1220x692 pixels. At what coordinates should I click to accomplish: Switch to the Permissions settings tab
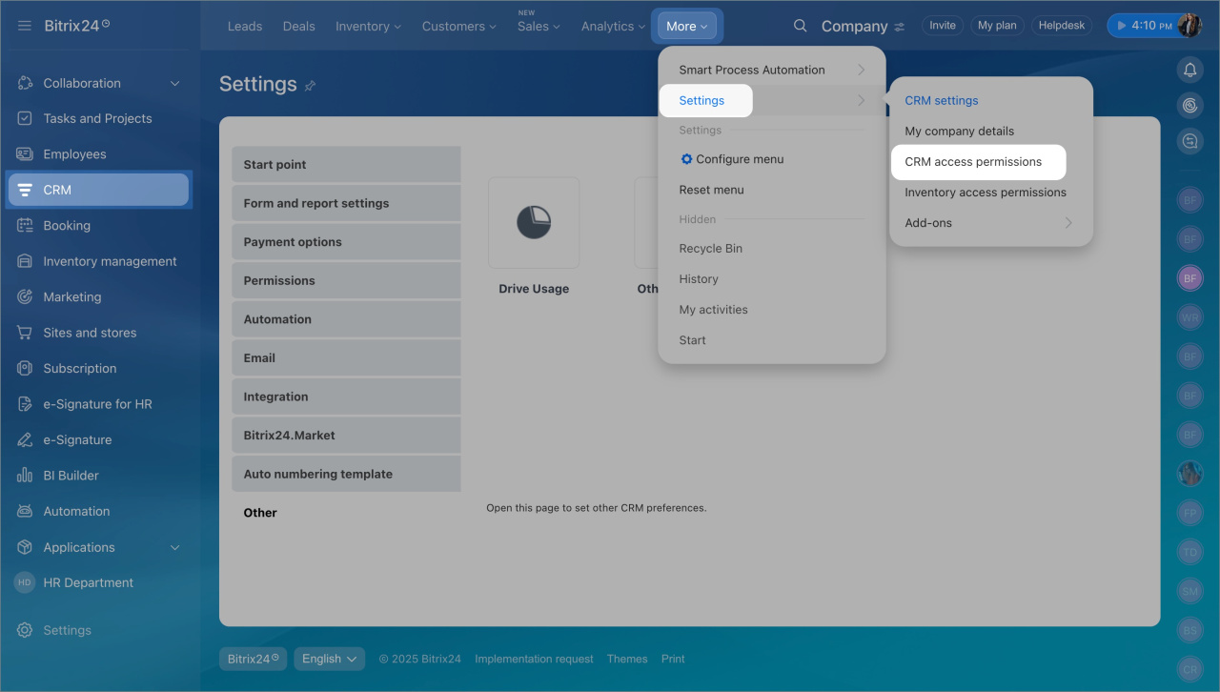click(279, 281)
